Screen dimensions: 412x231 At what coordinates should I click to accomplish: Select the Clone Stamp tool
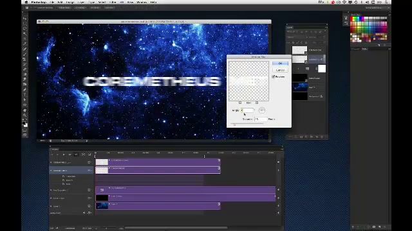[x=24, y=59]
